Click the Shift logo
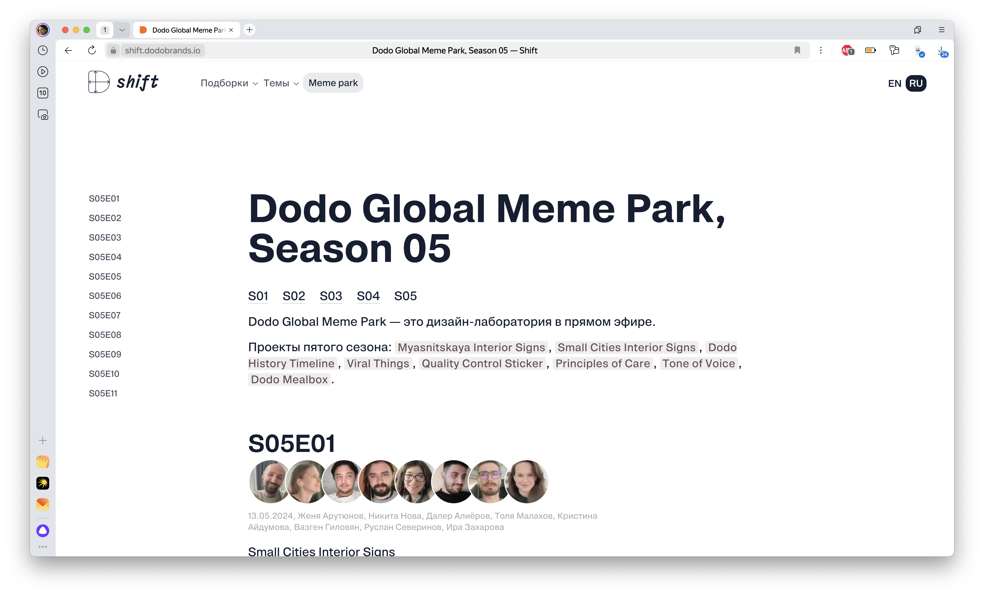Screen dimensions: 984x596 click(123, 82)
